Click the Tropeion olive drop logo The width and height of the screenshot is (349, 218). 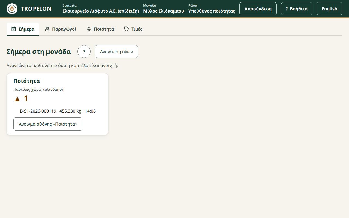point(12,9)
